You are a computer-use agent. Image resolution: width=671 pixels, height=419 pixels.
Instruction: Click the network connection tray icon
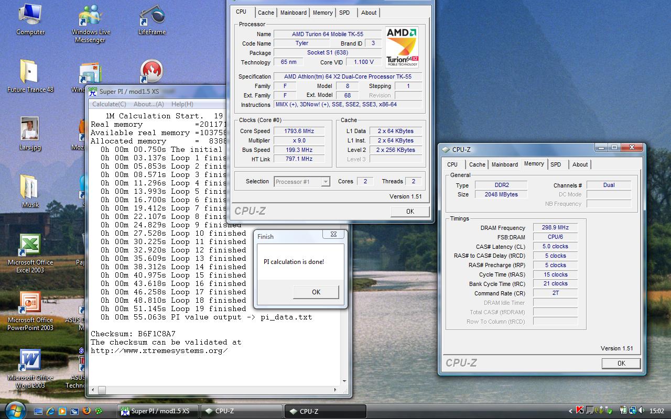633,411
